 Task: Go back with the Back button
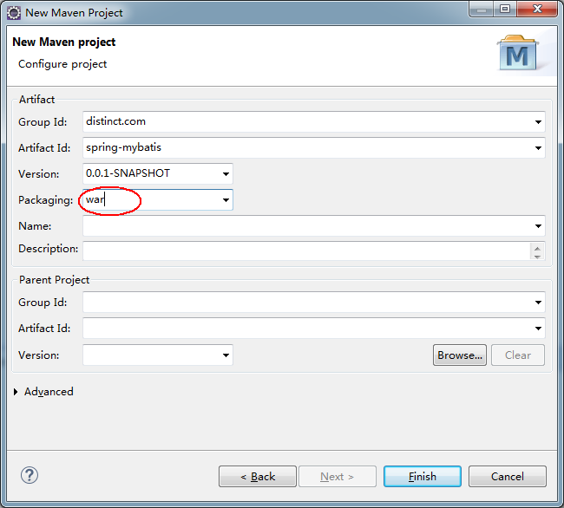click(257, 476)
